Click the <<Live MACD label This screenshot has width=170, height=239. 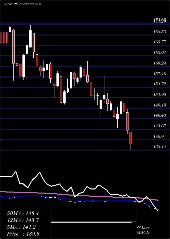(143, 230)
